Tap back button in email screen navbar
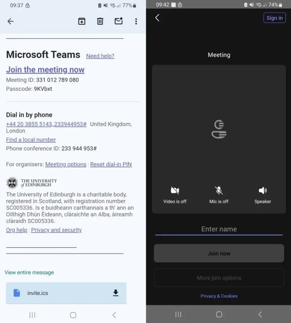291x323 pixels. (114, 315)
